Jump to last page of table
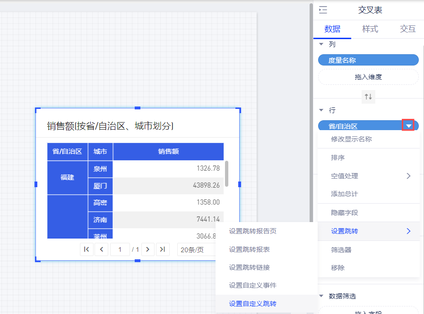 click(x=163, y=249)
